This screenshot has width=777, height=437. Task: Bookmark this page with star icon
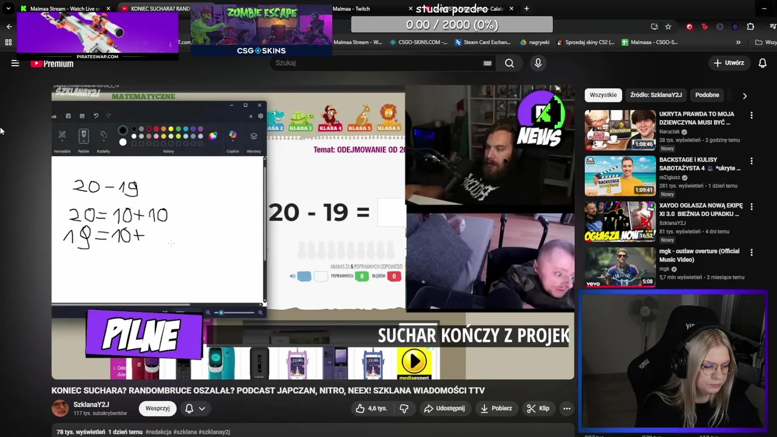668,27
